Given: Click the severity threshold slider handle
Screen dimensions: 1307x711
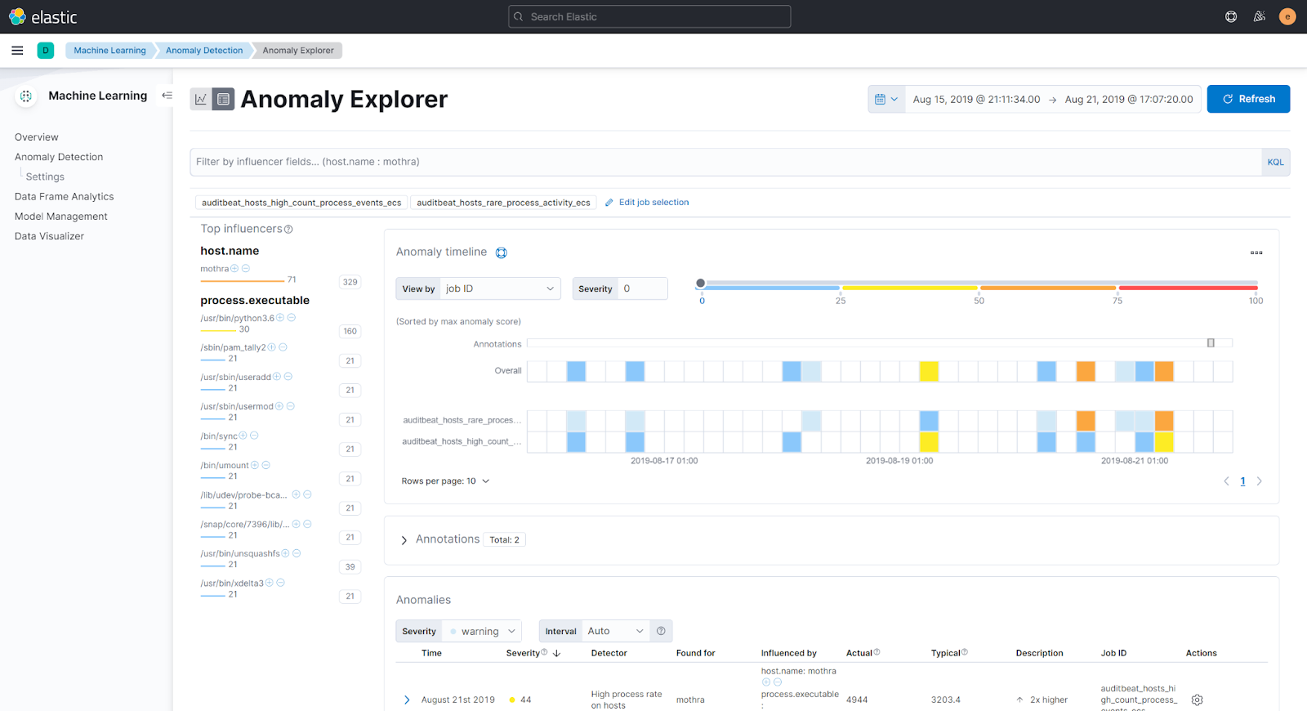Looking at the screenshot, I should point(700,284).
